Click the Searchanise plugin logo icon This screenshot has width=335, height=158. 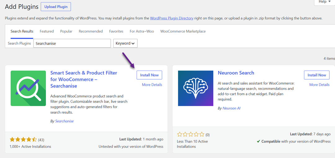tap(28, 88)
